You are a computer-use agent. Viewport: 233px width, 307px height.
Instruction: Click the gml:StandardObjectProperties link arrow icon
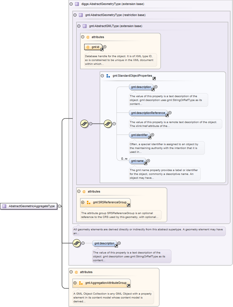[x=154, y=79]
